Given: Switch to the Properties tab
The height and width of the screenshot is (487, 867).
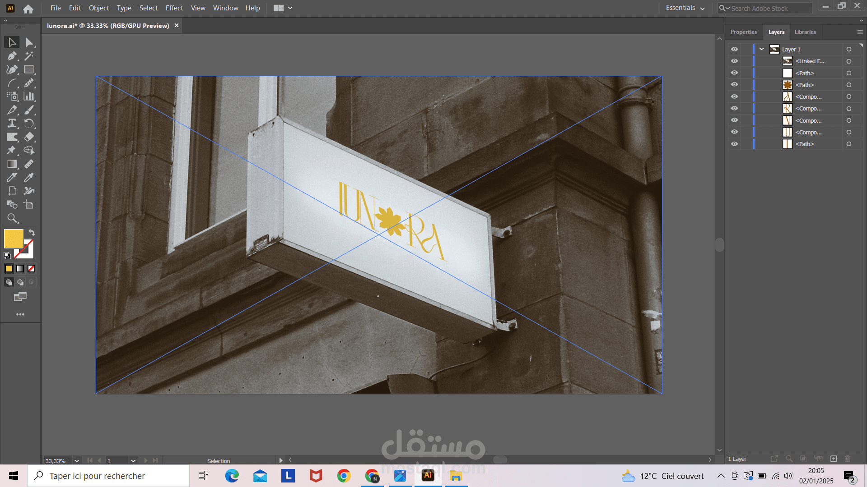Looking at the screenshot, I should pyautogui.click(x=743, y=32).
